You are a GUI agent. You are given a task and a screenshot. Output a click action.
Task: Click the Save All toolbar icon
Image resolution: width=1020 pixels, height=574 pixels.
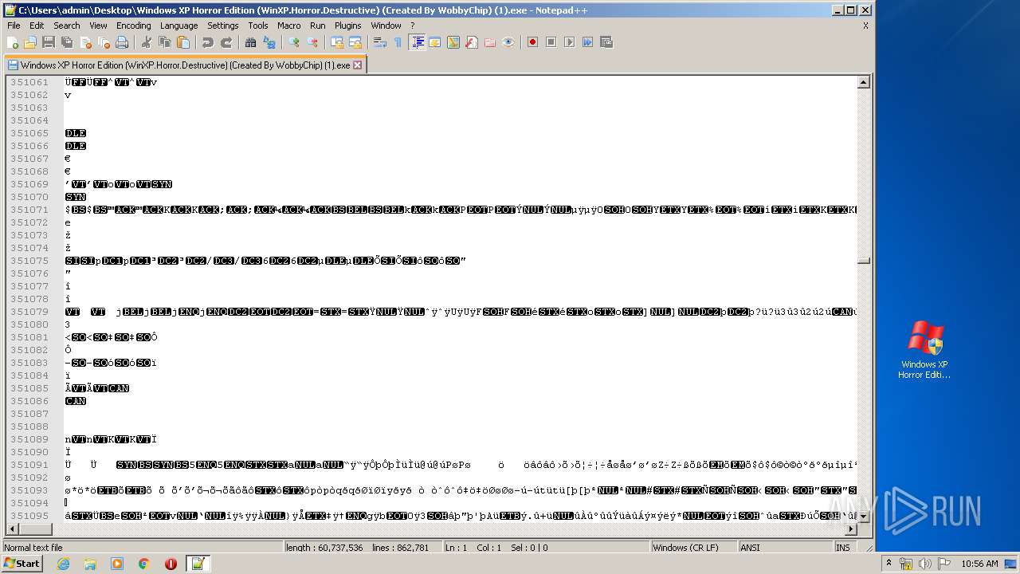(67, 42)
